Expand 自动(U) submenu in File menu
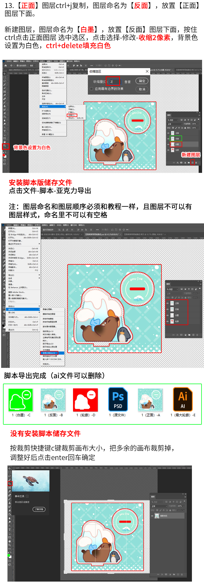Screen dimensions: 204x586 [23, 306]
